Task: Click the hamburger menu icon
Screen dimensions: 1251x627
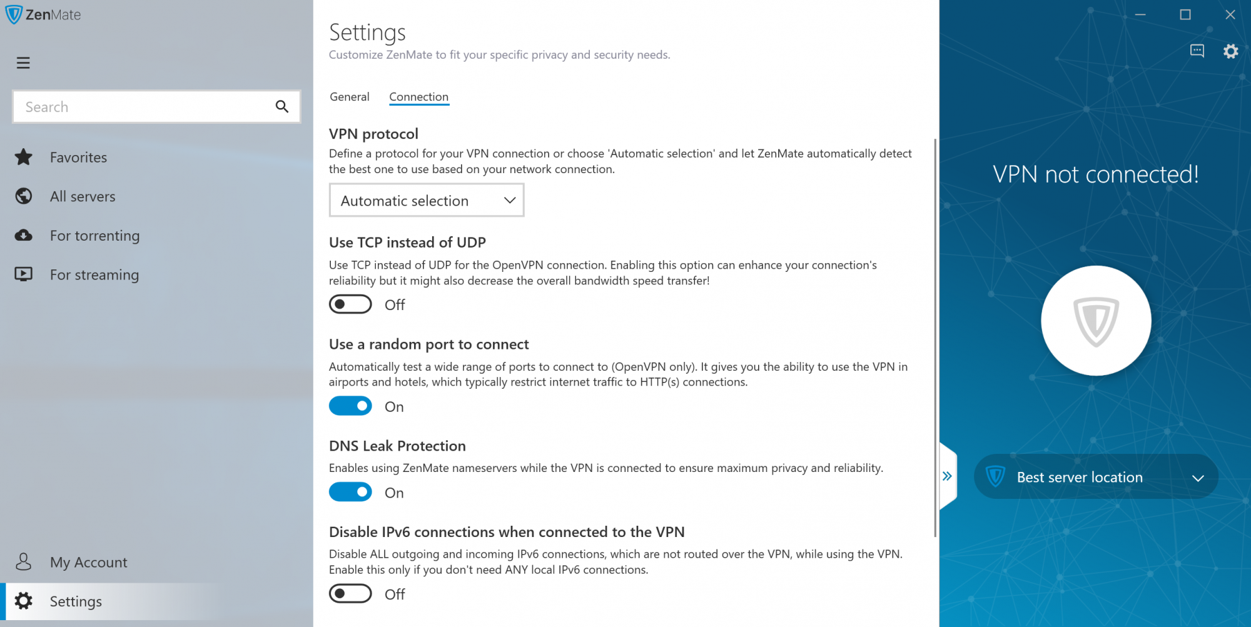Action: [x=23, y=63]
